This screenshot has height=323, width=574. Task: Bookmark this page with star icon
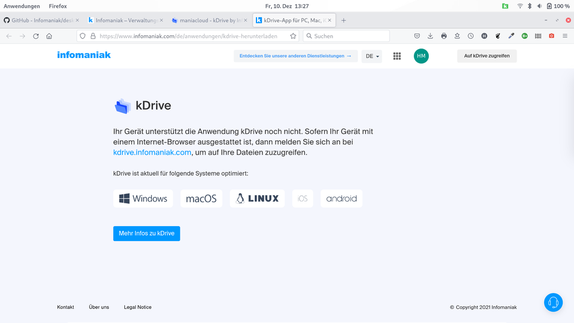293,36
